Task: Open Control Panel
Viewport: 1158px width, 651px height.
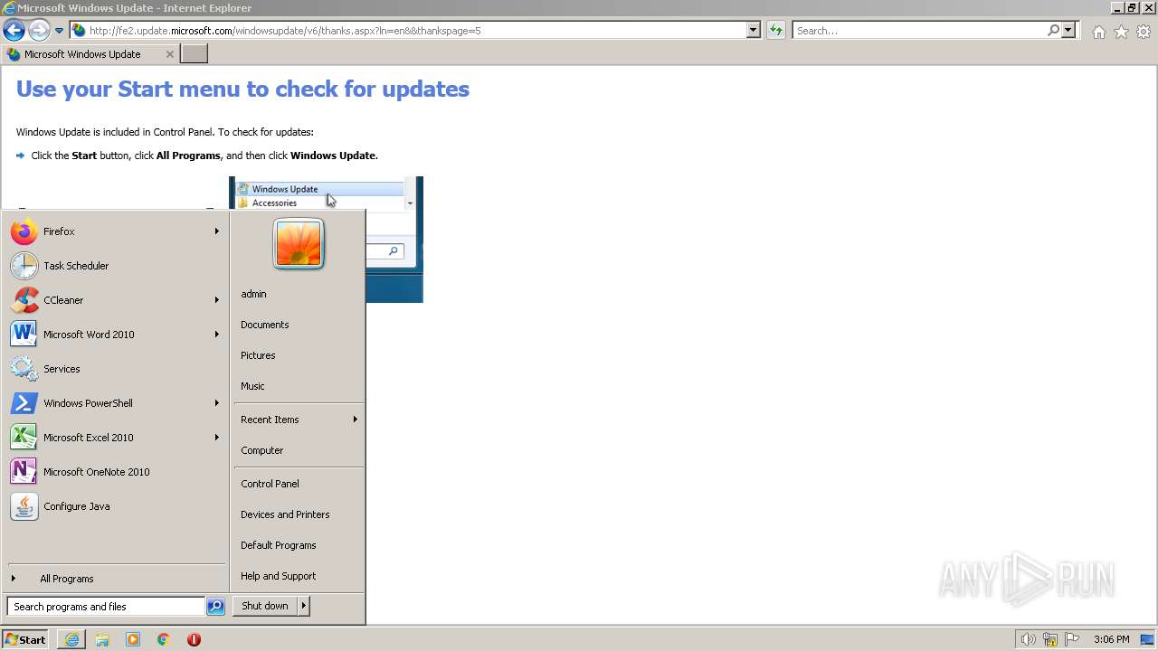Action: coord(299,484)
